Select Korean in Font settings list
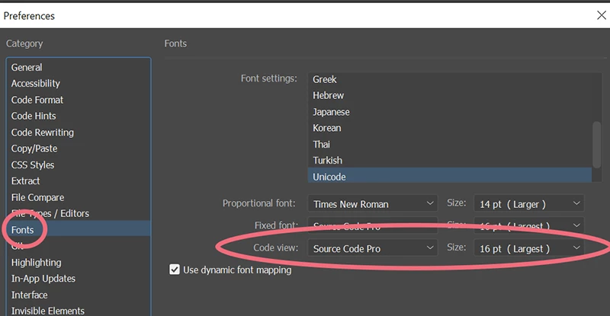610x316 pixels. coord(326,128)
